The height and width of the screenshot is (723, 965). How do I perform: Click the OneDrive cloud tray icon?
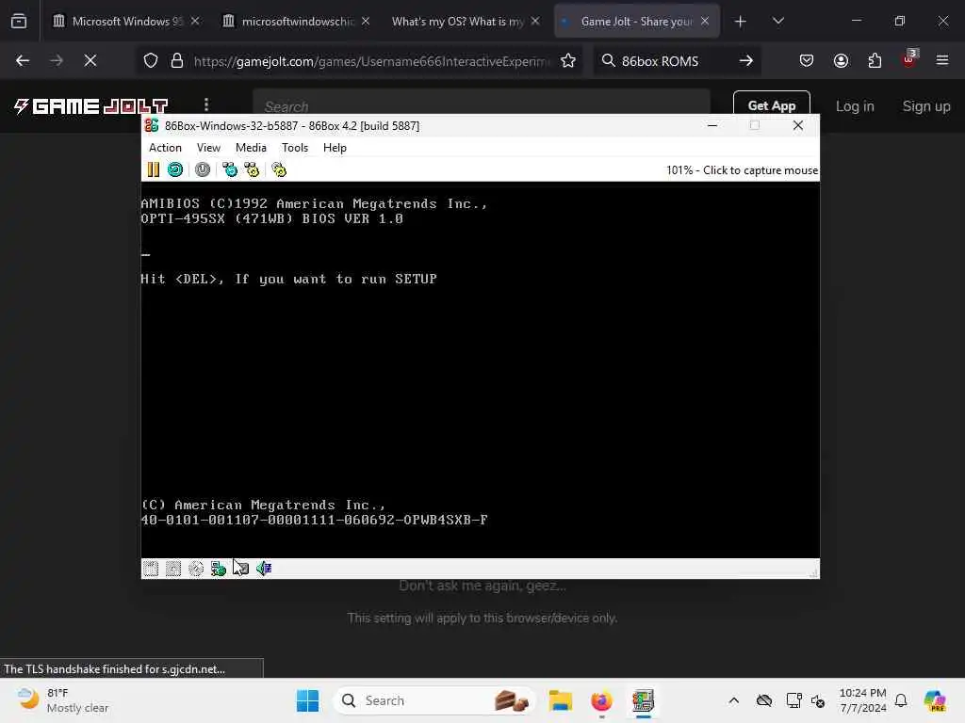pos(763,700)
